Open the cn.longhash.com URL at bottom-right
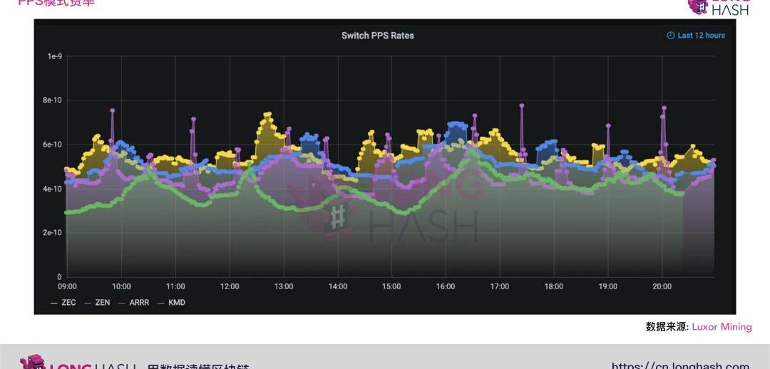This screenshot has width=770, height=369. 680,365
